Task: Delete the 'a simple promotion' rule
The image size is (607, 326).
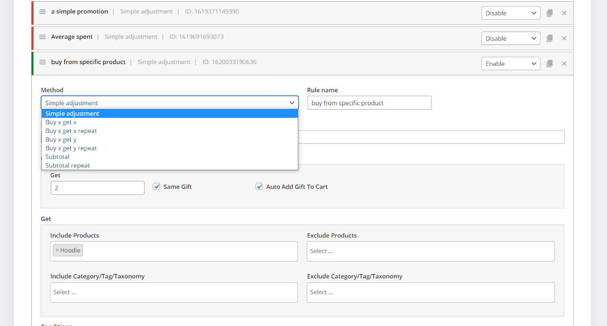Action: click(564, 13)
